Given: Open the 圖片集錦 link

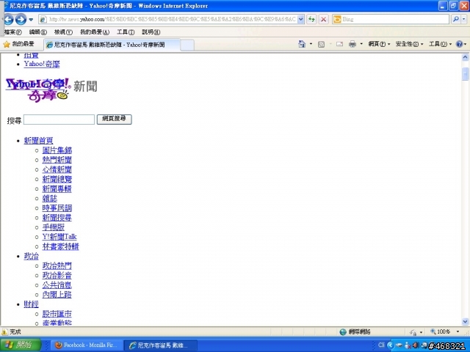Looking at the screenshot, I should point(57,150).
